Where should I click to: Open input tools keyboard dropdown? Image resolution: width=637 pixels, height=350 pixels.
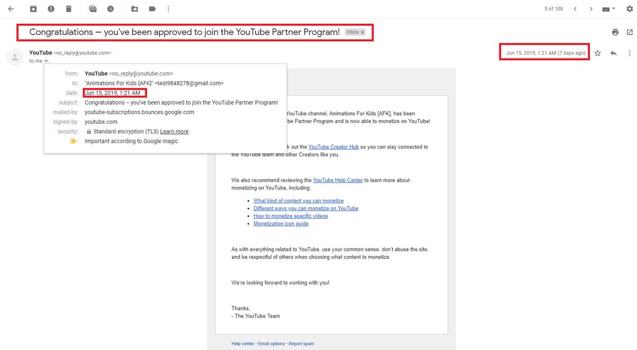609,9
